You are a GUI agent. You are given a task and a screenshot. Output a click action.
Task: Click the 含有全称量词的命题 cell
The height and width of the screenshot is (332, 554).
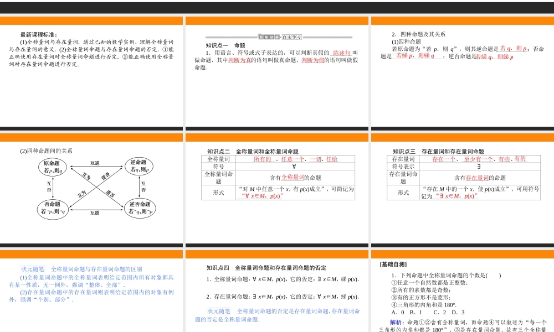[295, 178]
